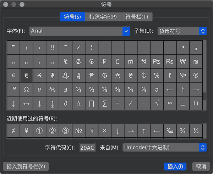Select the intersection symbol in grid
The image size is (213, 174).
(196, 103)
